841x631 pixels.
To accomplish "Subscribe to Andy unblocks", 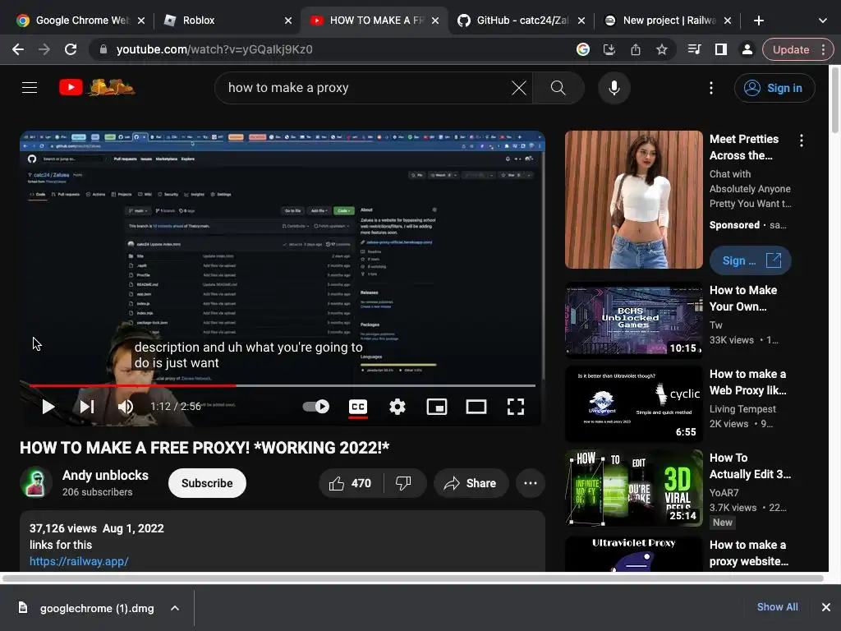I will pos(207,483).
